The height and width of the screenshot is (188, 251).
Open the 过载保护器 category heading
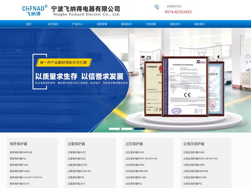pyautogui.click(x=76, y=144)
